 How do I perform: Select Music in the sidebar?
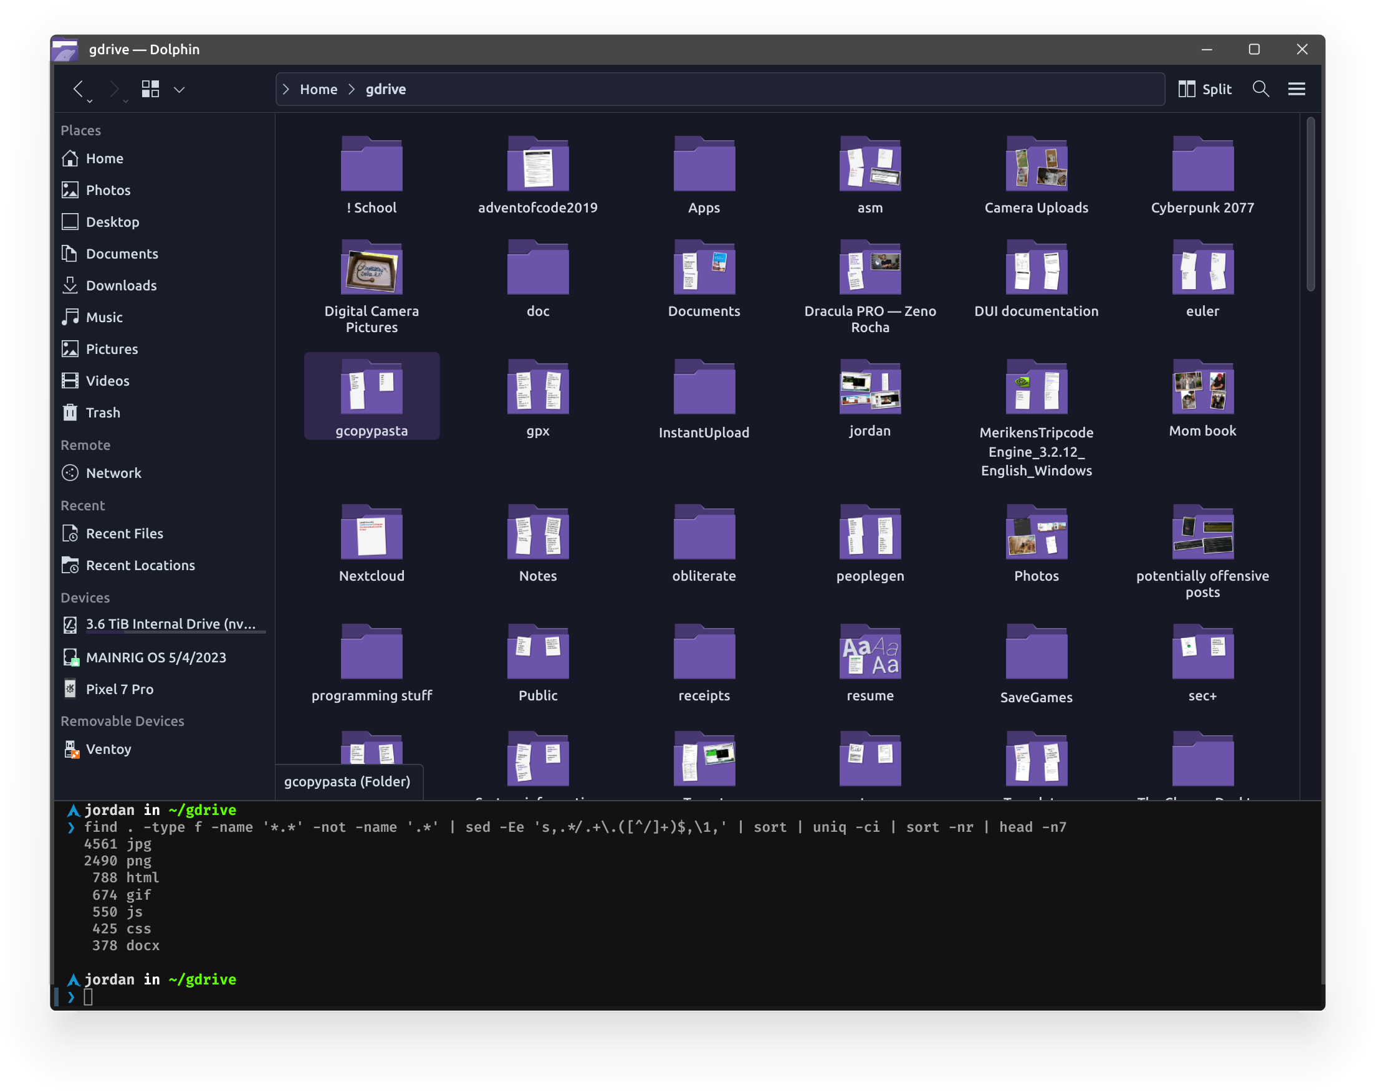tap(163, 317)
